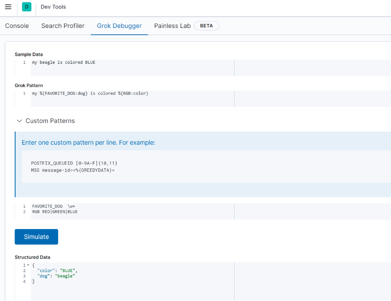
Task: Click the "dog": "beagle" line
Action: click(x=56, y=276)
